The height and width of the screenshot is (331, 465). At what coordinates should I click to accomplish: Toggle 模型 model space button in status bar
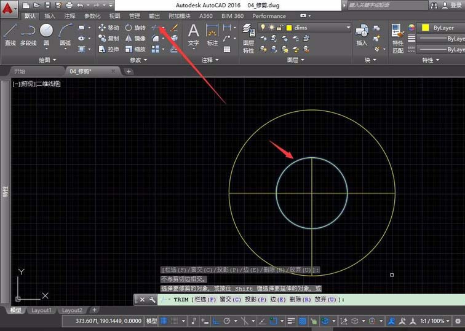coord(151,321)
